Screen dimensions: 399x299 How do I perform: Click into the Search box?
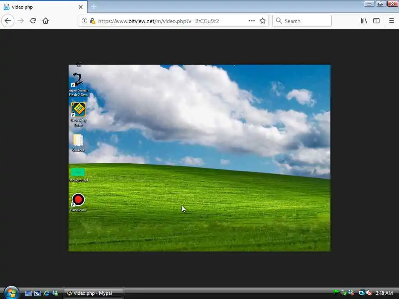(x=302, y=21)
